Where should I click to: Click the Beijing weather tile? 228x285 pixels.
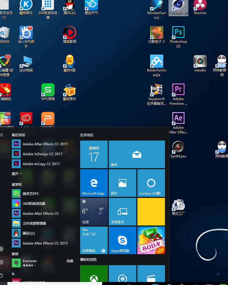(94, 212)
